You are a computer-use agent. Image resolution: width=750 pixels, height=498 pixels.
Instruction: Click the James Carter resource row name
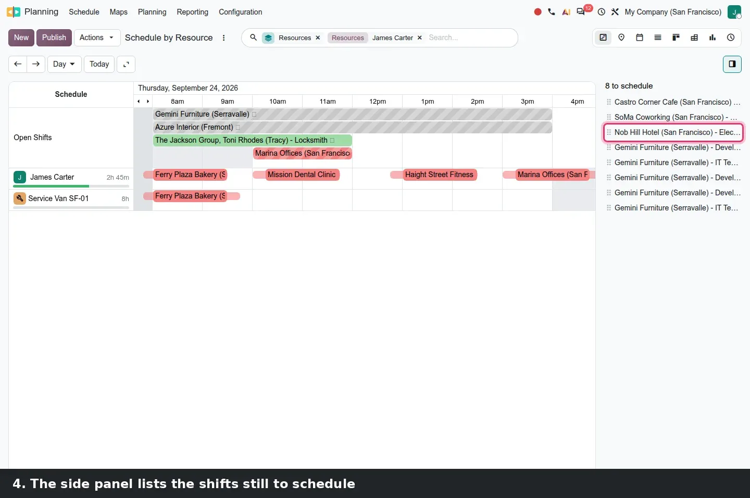click(x=52, y=177)
